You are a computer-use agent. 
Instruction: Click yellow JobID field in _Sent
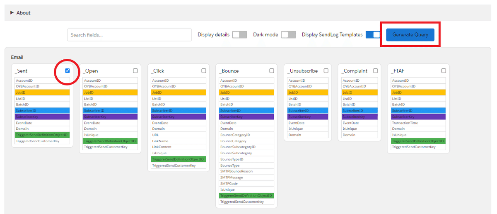(42, 92)
